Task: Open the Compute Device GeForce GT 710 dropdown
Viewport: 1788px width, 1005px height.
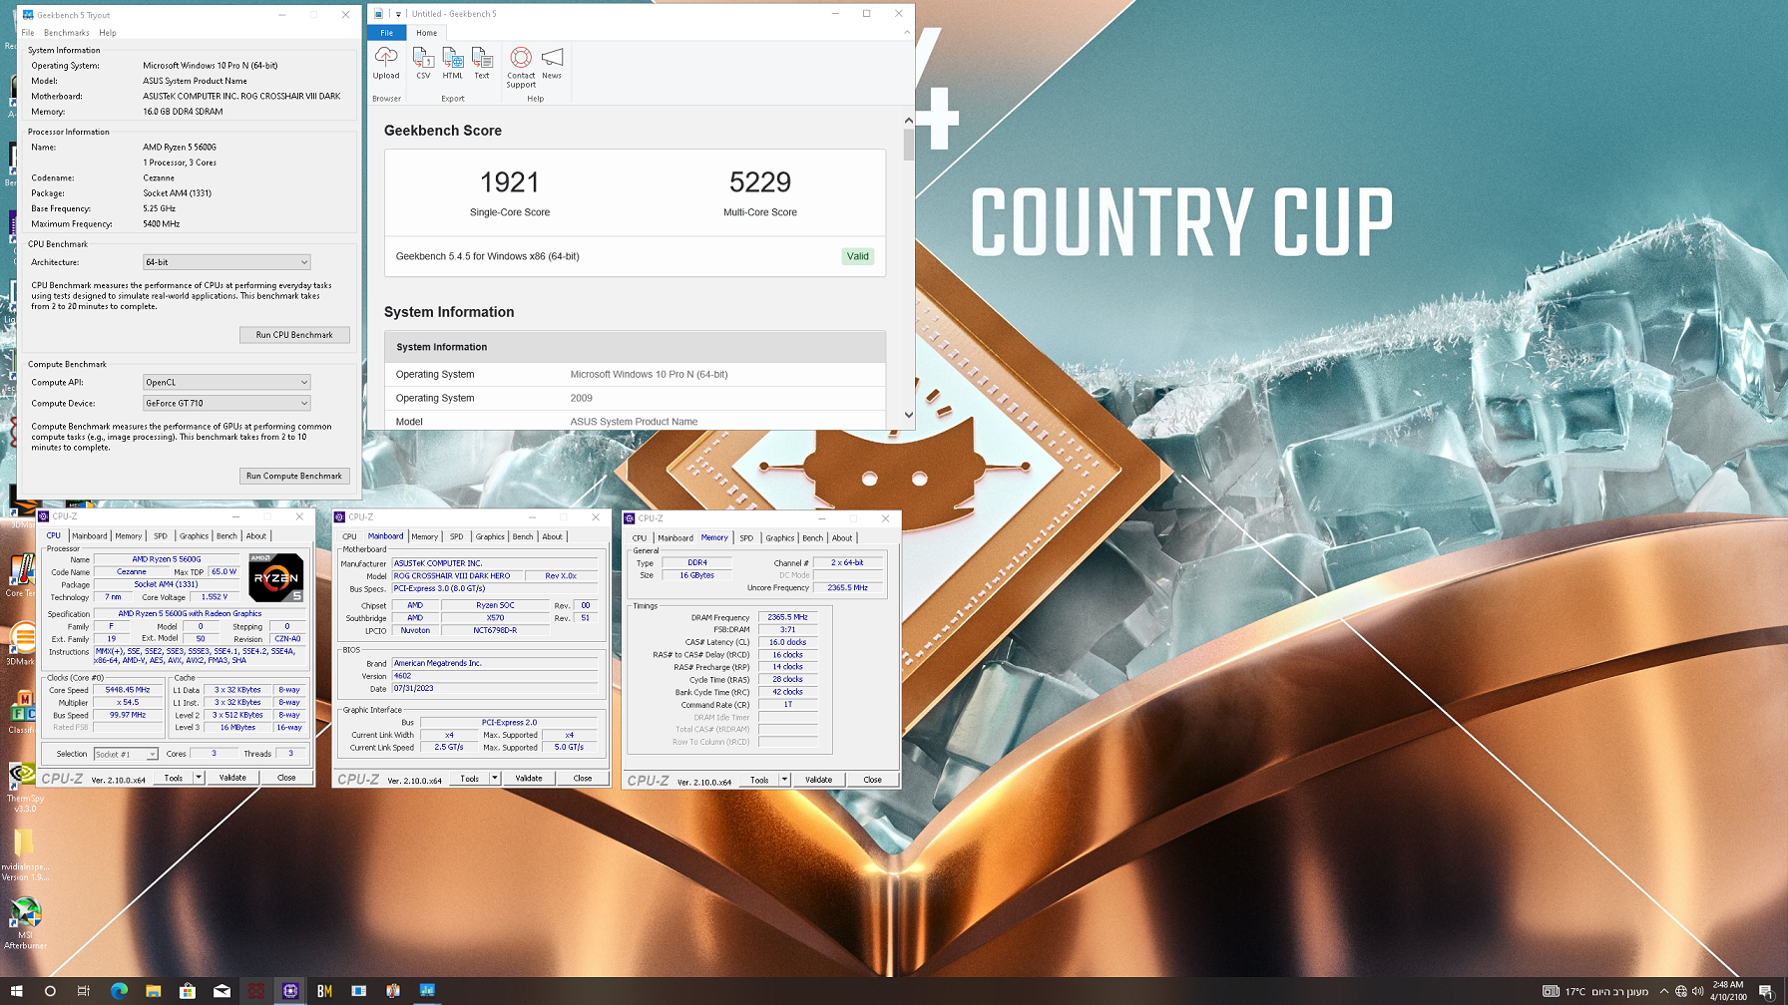Action: coord(226,403)
